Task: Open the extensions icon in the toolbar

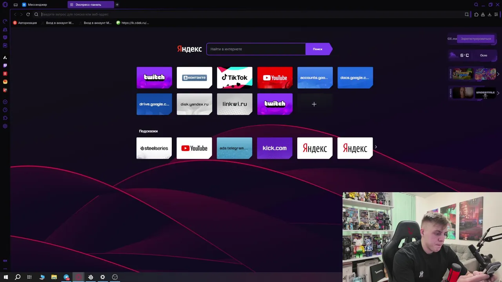Action: [476, 14]
